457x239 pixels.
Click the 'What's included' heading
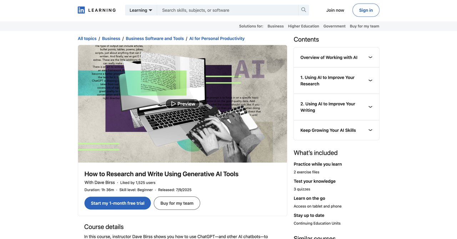(x=316, y=153)
